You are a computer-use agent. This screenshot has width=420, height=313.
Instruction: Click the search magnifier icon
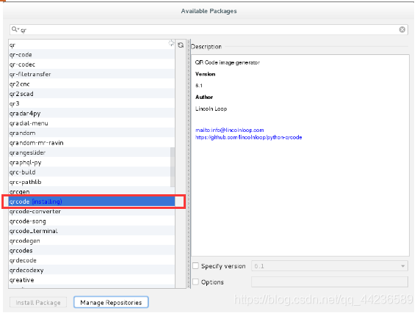point(15,29)
